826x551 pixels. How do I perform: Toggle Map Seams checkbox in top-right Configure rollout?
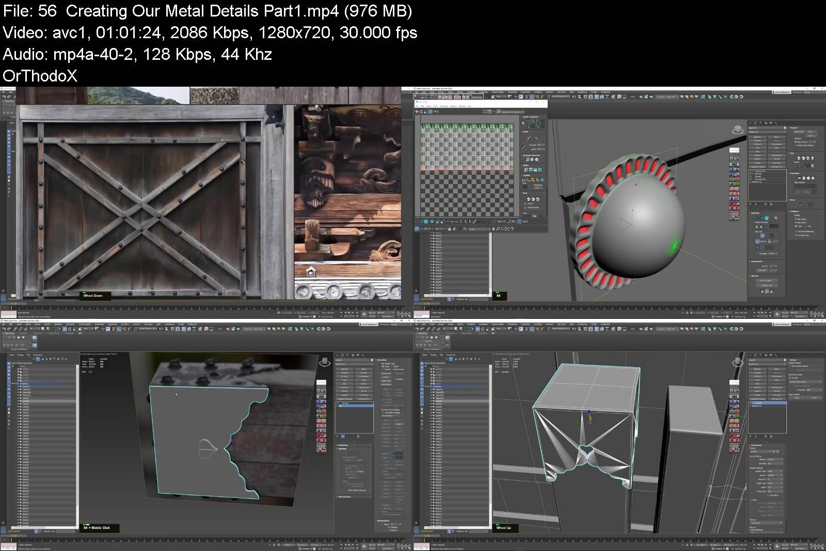[x=796, y=219]
